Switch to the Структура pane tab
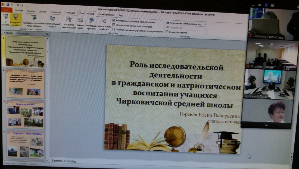The image size is (299, 169). pos(23,33)
